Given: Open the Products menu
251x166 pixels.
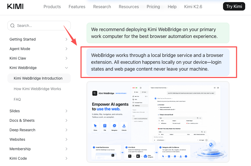Looking at the screenshot, I should [x=52, y=7].
